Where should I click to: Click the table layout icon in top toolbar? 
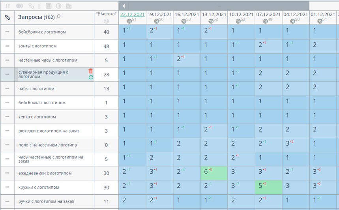pyautogui.click(x=49, y=6)
